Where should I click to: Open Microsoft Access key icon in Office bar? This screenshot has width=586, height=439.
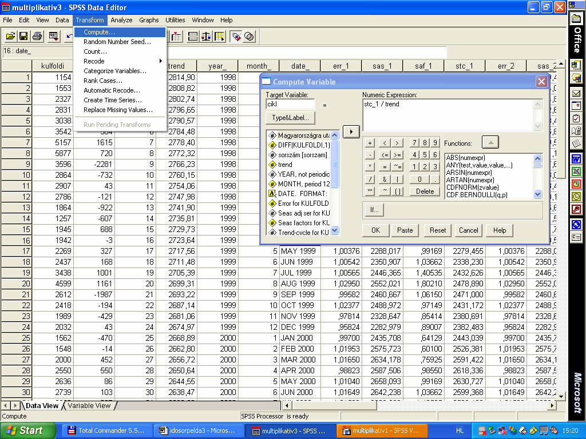[x=576, y=209]
